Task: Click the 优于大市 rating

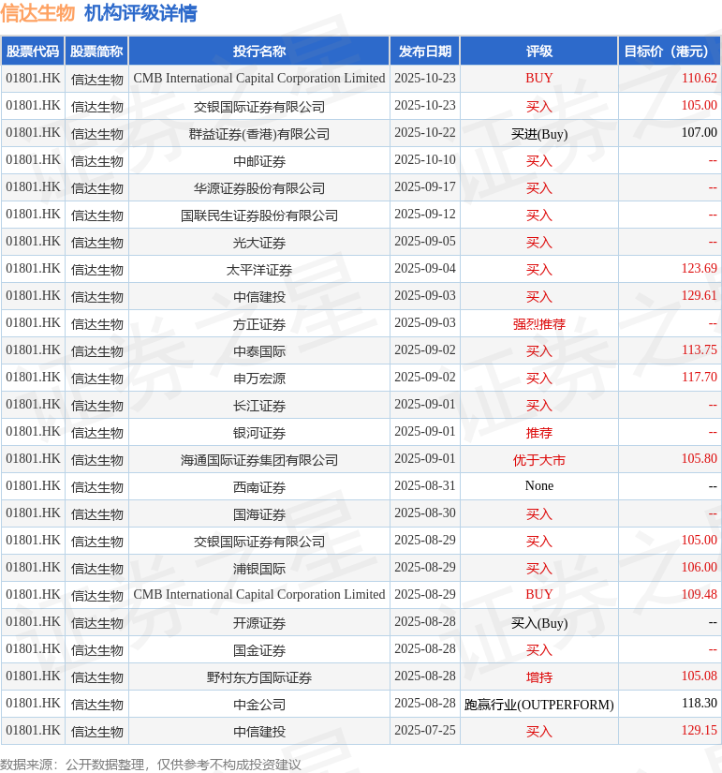Action: point(539,459)
